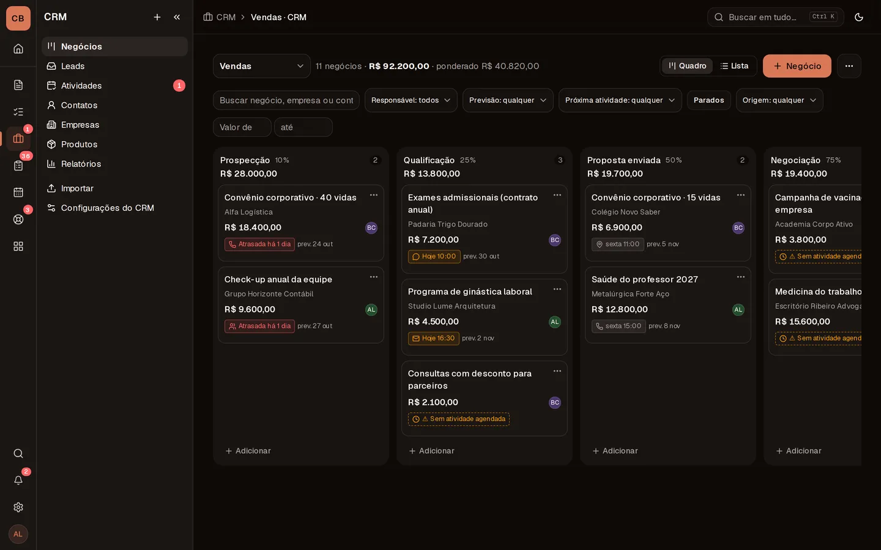The image size is (881, 550).
Task: Open the home icon in the left rail
Action: [18, 49]
